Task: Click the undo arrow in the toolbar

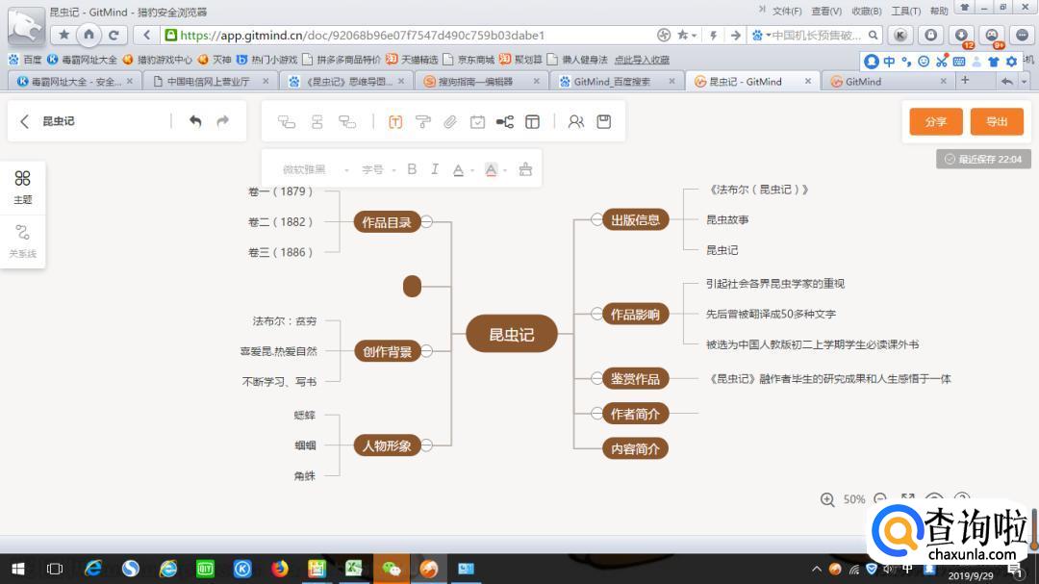Action: tap(195, 121)
